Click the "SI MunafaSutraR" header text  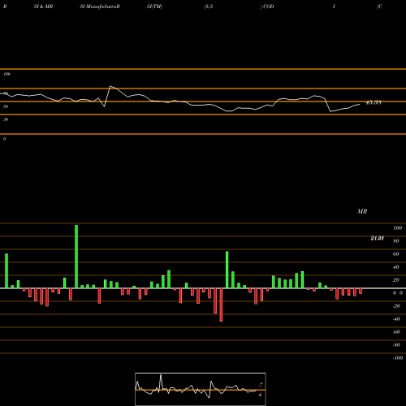click(100, 6)
